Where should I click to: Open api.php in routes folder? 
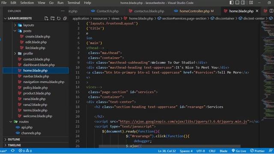tap(27, 127)
